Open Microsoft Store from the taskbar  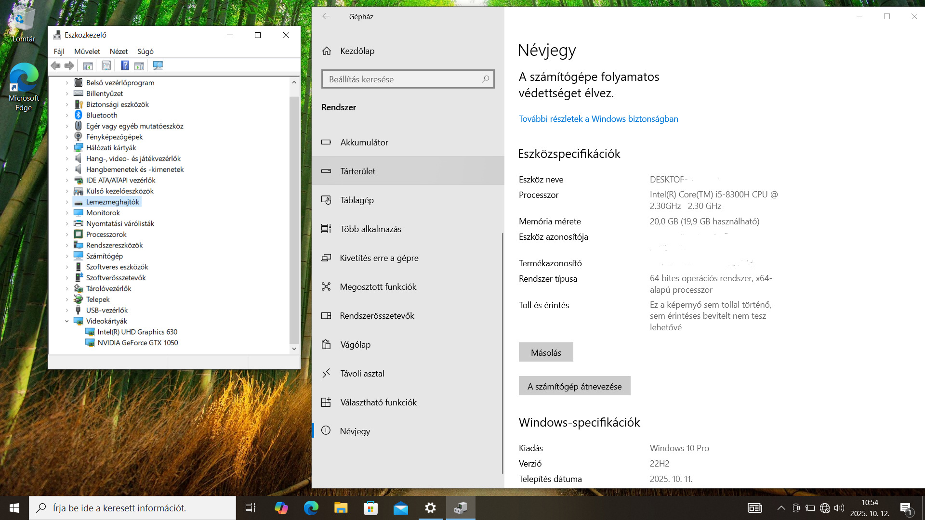[370, 508]
